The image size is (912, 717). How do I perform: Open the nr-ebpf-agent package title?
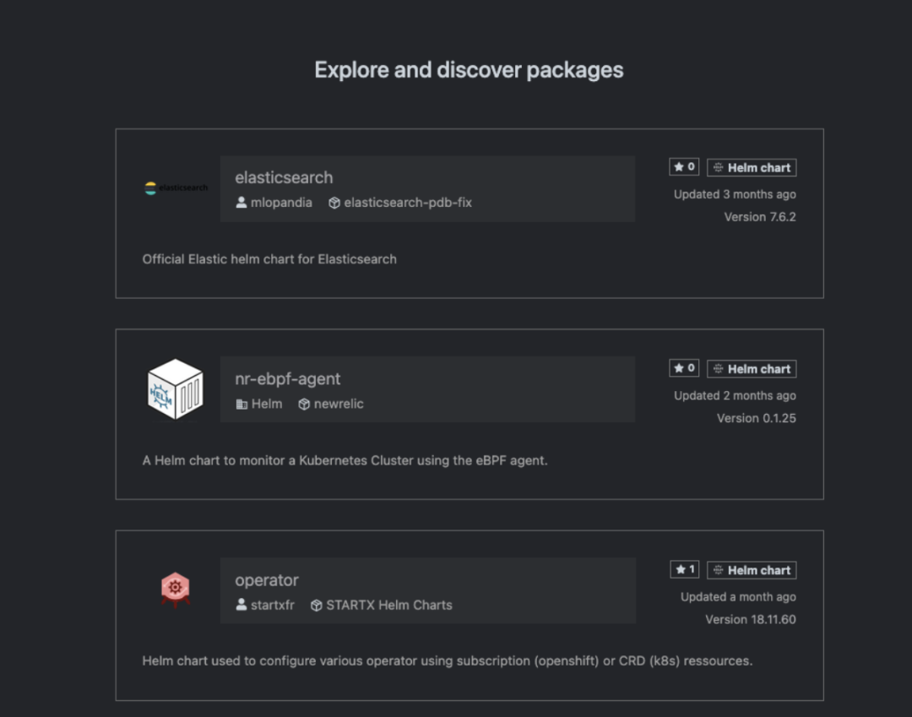[287, 379]
